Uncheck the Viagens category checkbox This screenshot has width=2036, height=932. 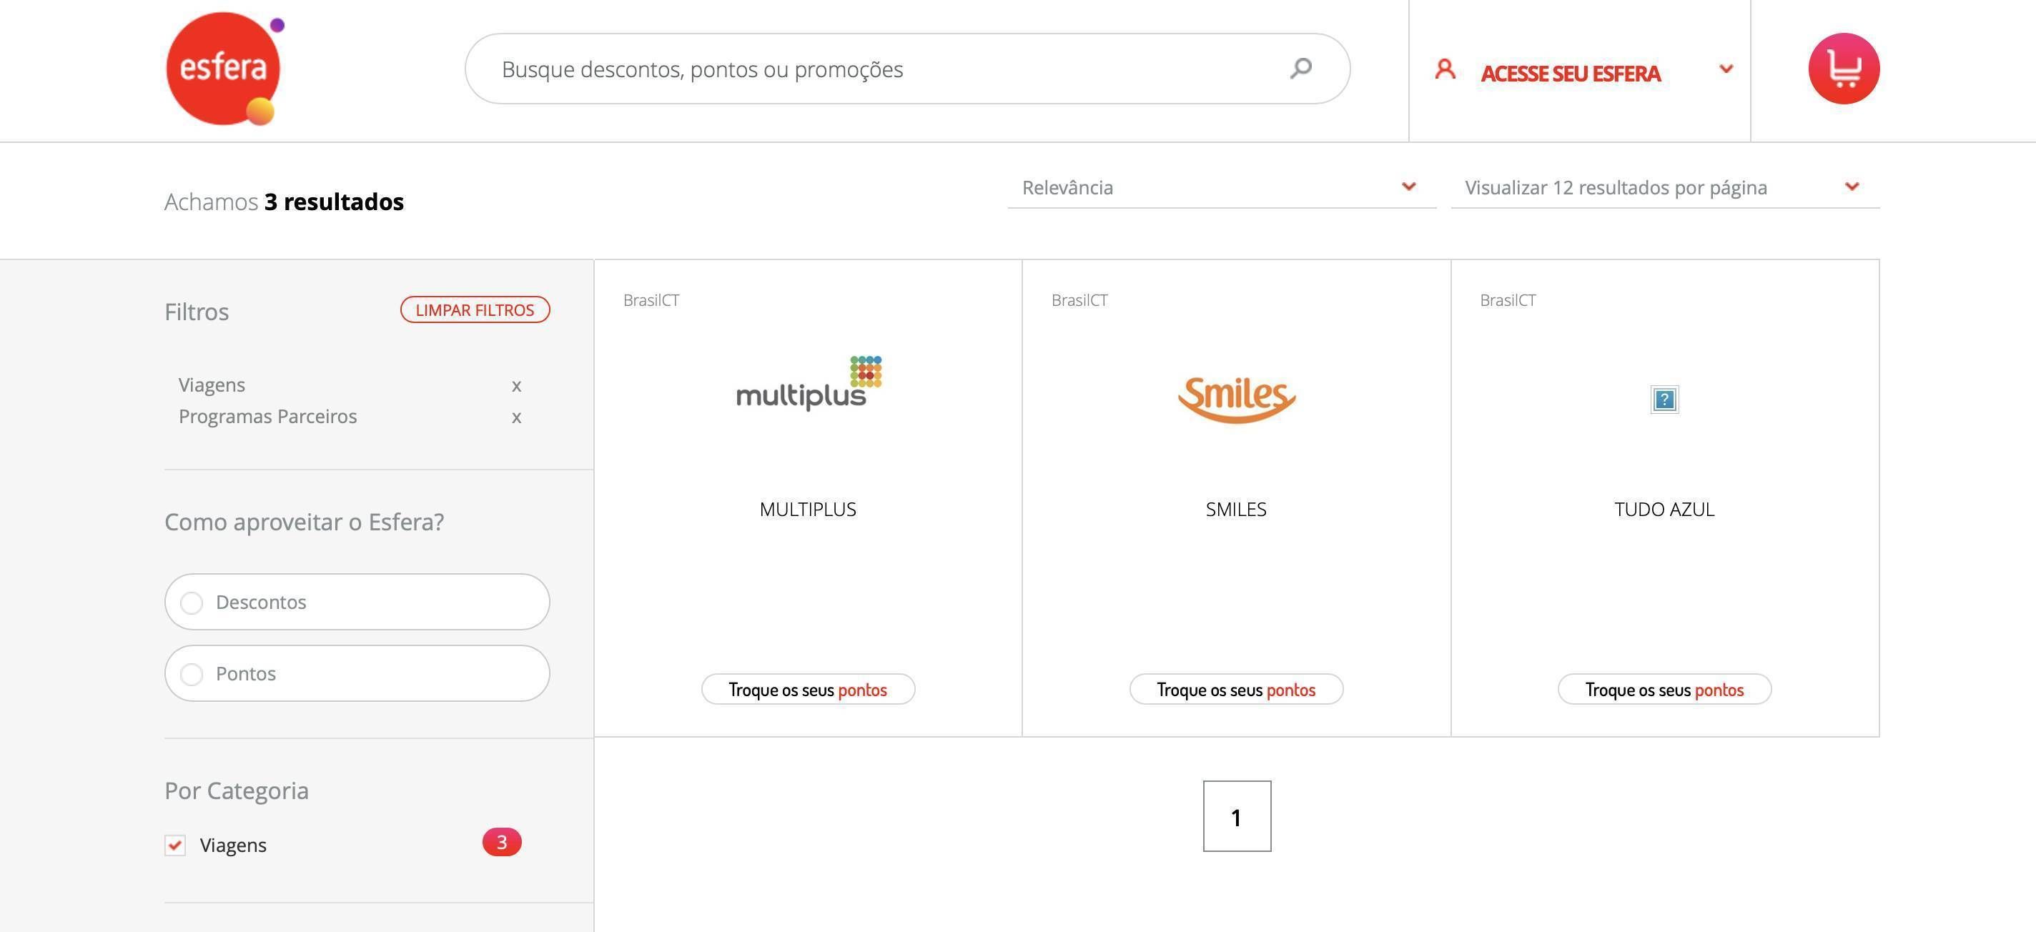coord(174,845)
